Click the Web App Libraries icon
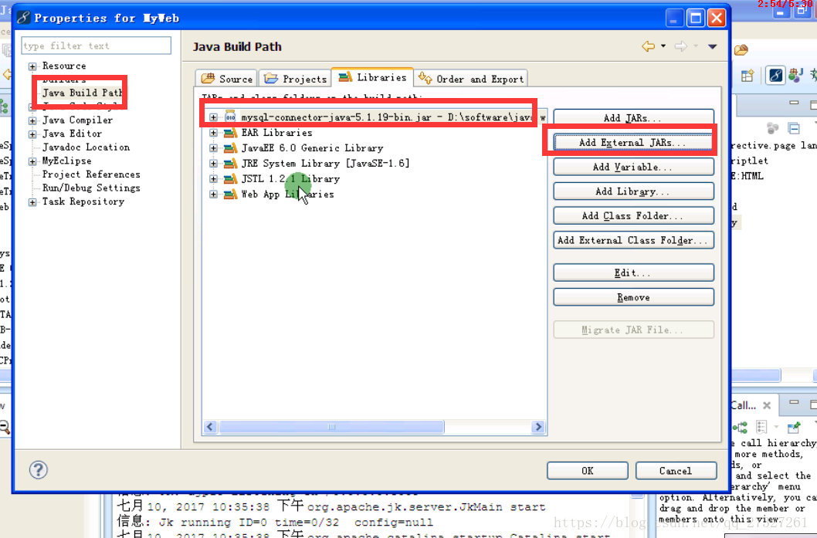The image size is (817, 538). (x=230, y=195)
